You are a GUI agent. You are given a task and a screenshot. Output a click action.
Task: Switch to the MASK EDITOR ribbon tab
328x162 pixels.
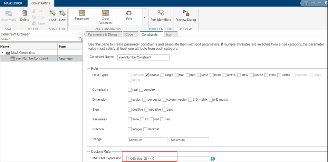(x=13, y=3)
